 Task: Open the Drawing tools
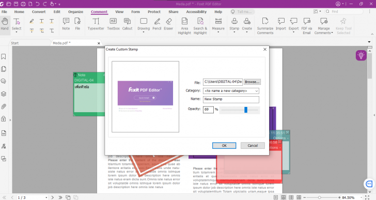point(144,25)
